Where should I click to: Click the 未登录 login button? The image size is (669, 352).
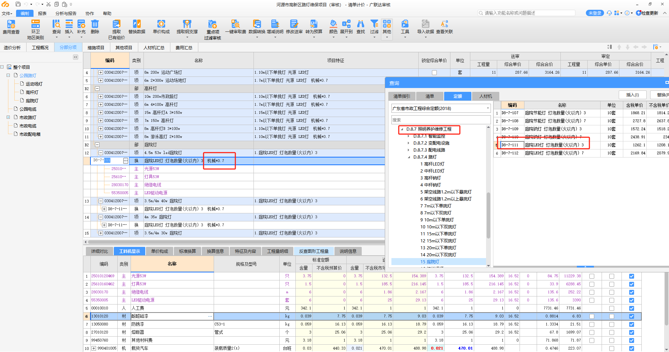point(595,13)
